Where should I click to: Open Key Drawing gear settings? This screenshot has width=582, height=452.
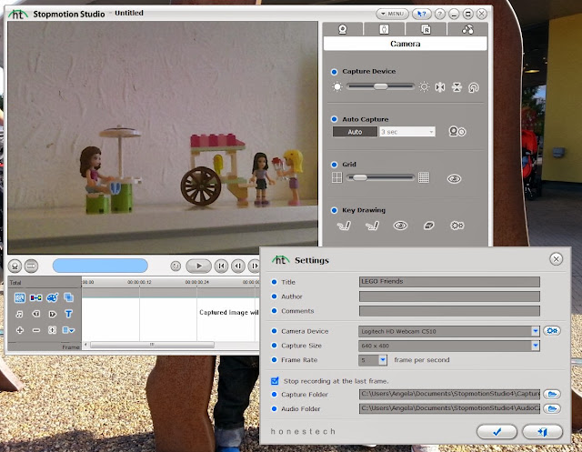click(x=457, y=226)
